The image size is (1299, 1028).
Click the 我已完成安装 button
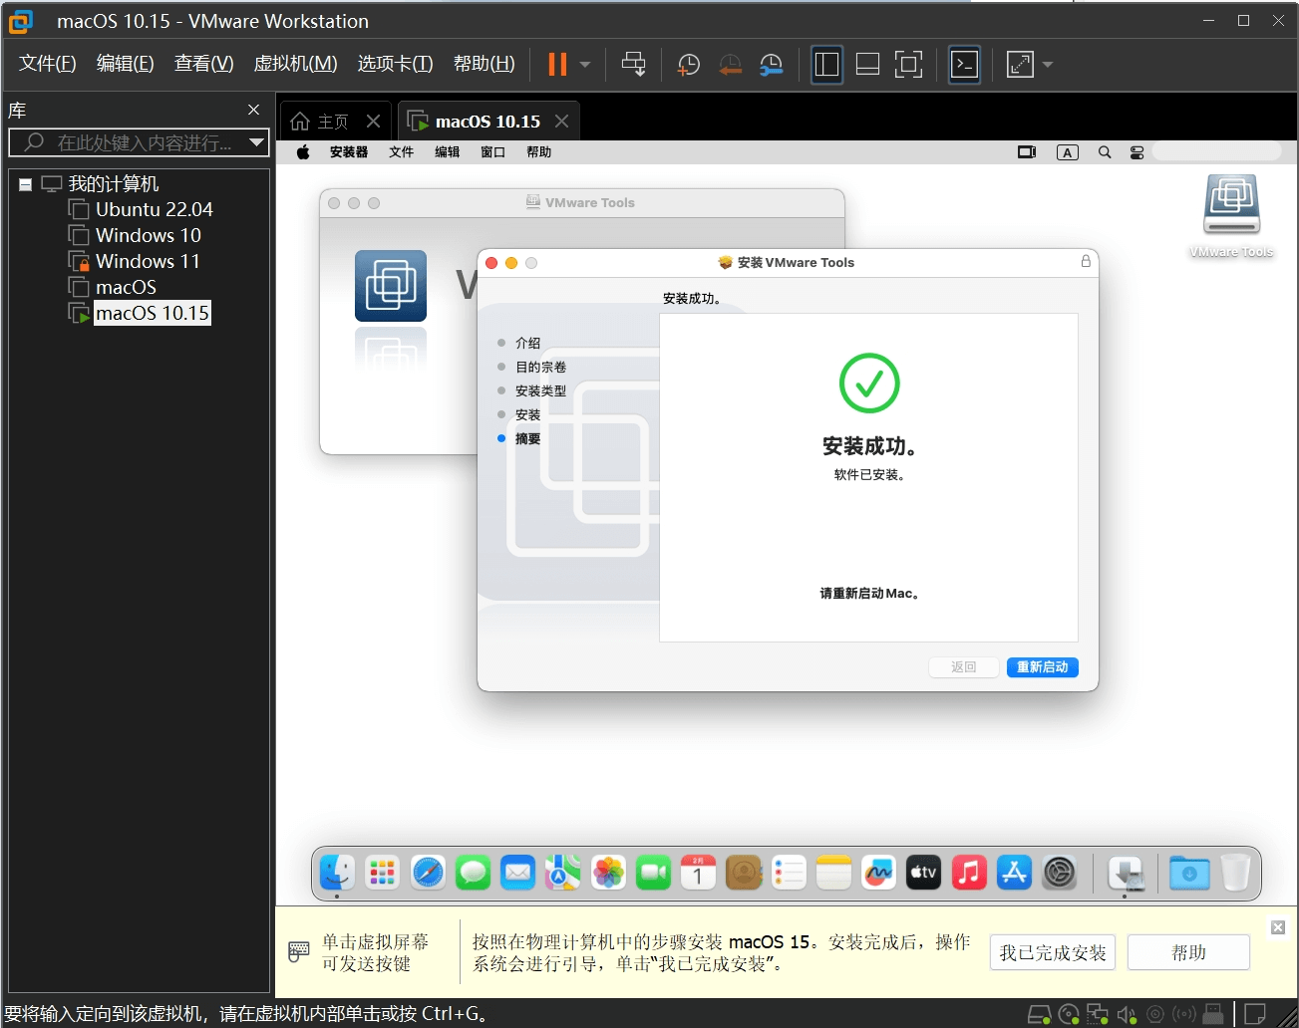click(1053, 952)
